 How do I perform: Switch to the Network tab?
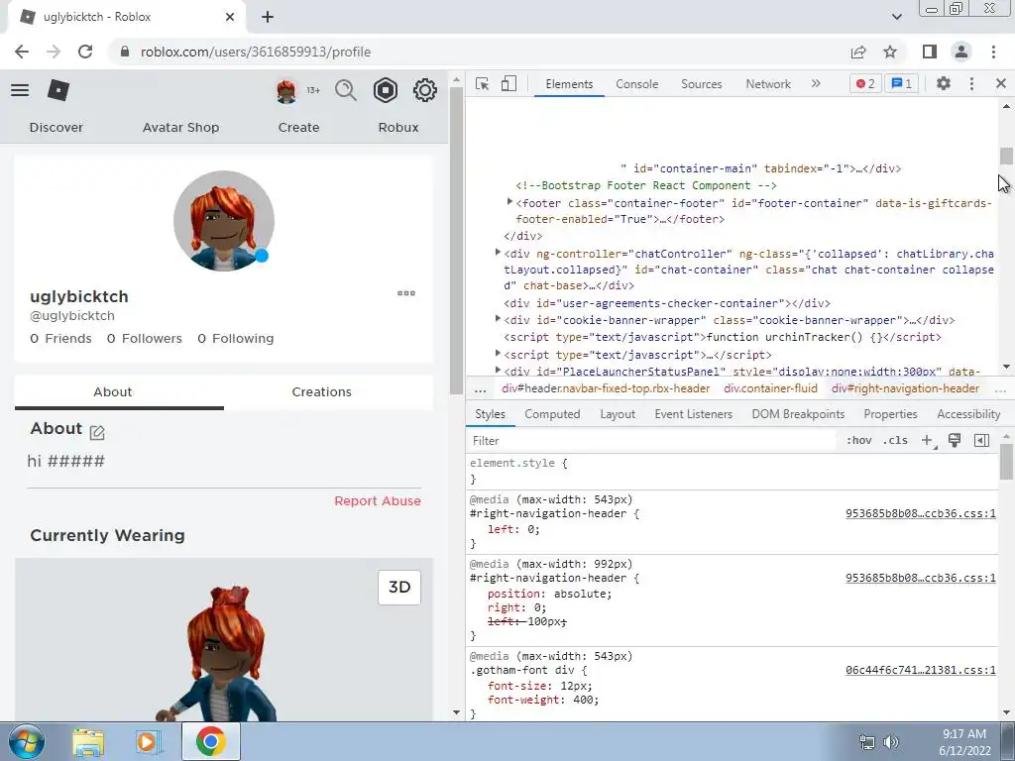[768, 84]
